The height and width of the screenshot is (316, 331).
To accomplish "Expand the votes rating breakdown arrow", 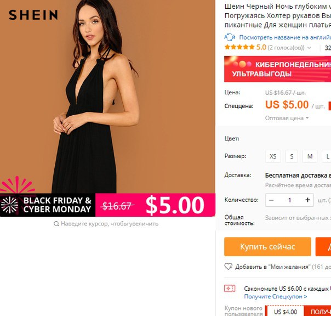I will (x=309, y=48).
